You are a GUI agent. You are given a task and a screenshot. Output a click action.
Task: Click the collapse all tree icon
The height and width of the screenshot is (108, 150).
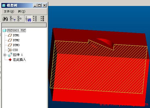(42, 18)
